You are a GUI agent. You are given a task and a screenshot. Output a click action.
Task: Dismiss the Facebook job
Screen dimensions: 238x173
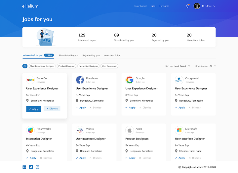(96, 108)
